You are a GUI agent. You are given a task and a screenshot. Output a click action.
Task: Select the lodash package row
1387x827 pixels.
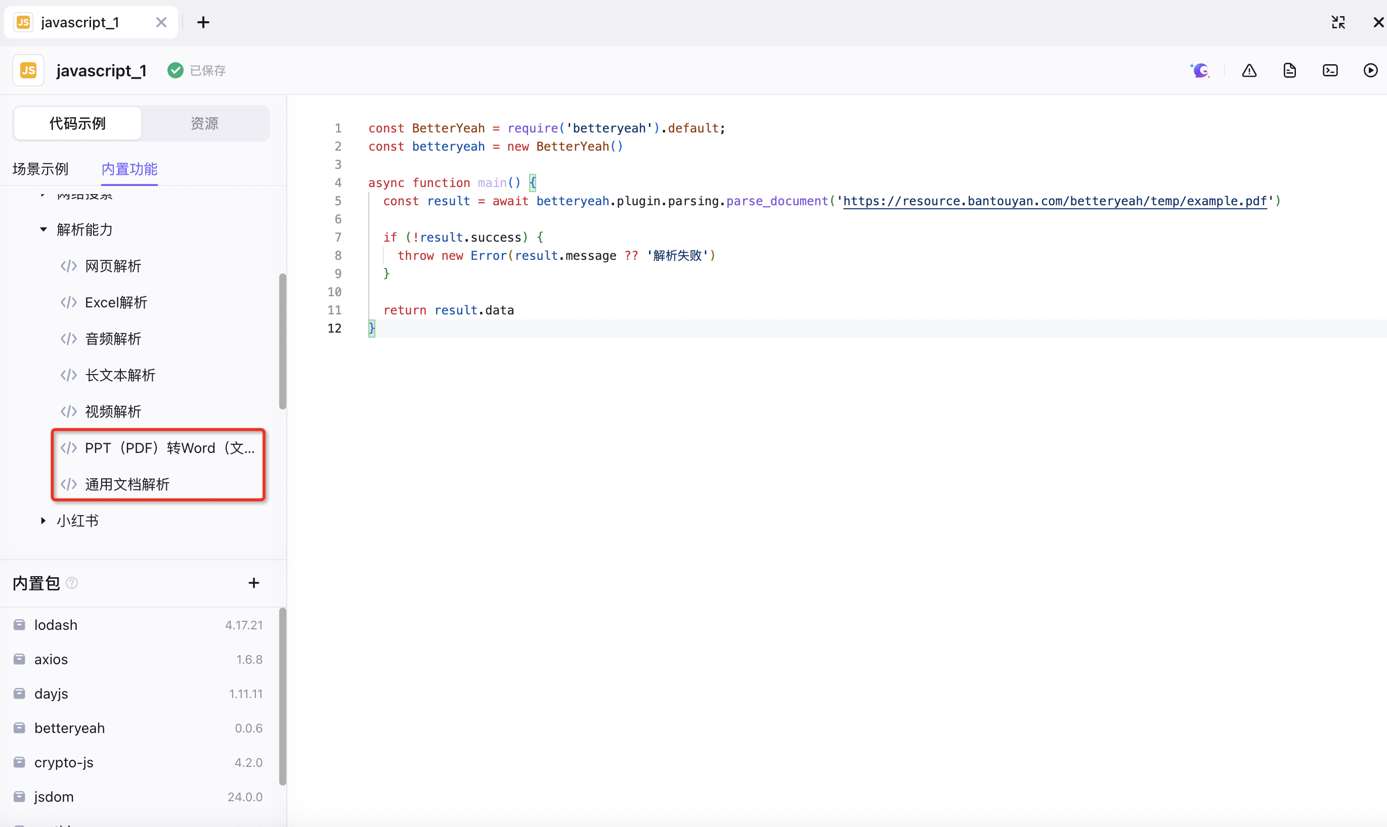(138, 625)
